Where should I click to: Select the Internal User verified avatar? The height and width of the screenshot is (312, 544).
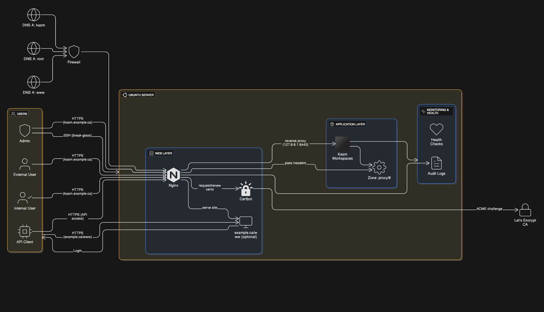(24, 198)
